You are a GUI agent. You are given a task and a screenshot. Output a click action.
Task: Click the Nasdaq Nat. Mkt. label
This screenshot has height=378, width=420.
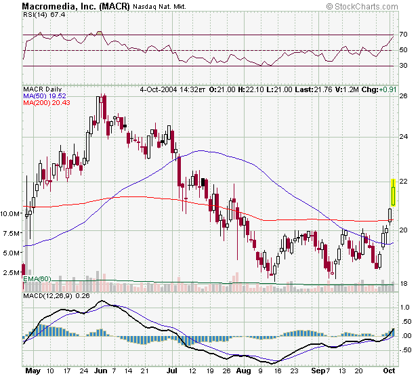point(159,7)
